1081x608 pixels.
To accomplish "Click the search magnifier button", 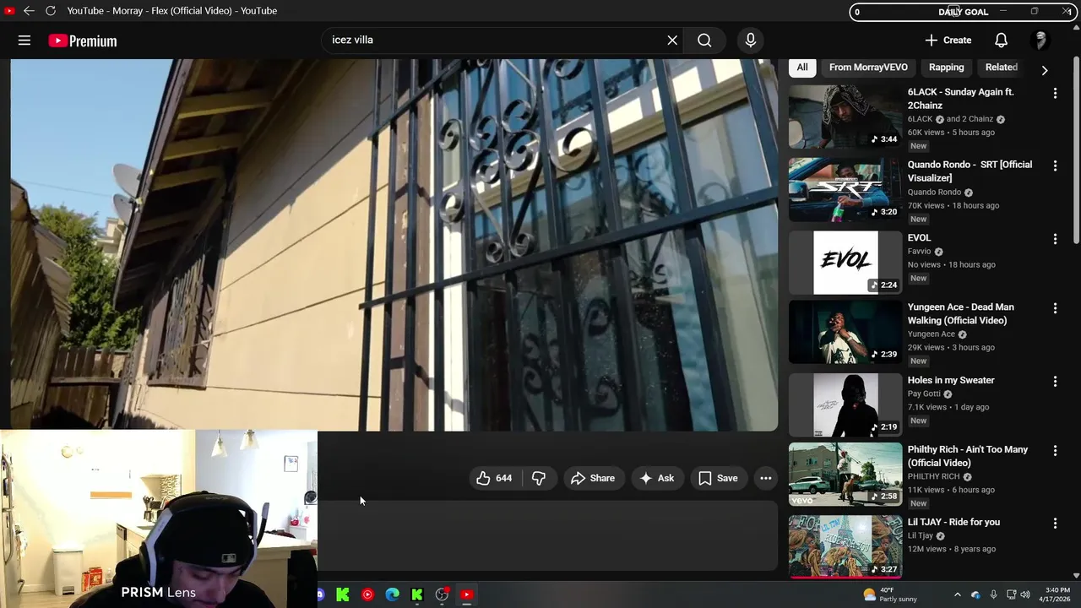I will (704, 40).
